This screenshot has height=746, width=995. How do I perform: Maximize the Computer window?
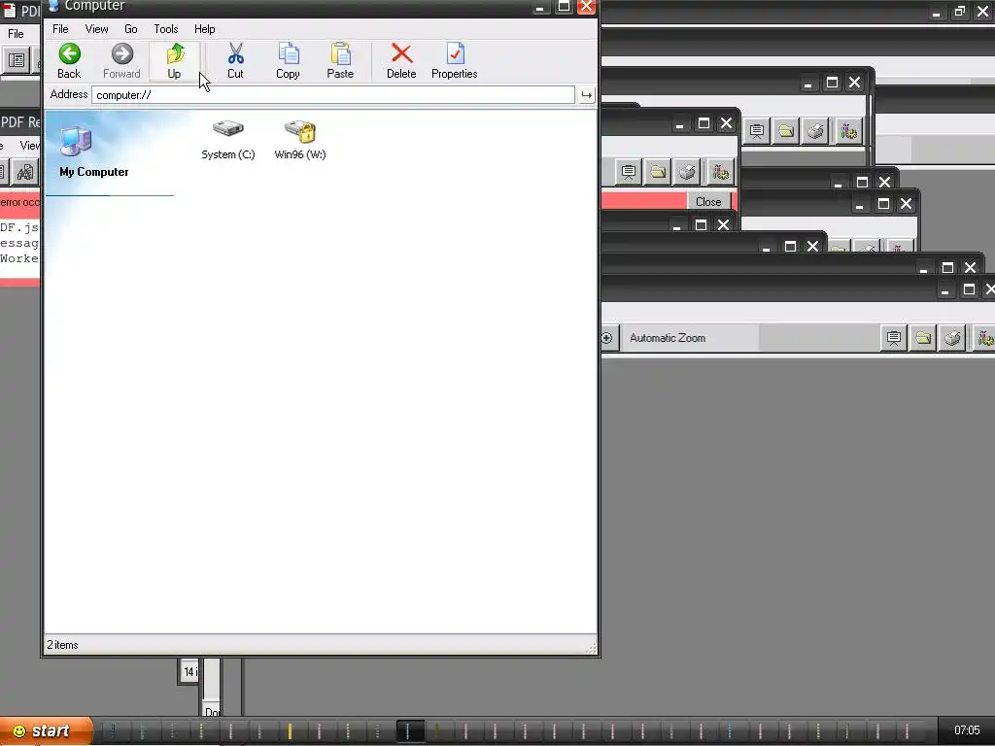(x=564, y=7)
